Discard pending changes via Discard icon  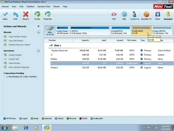(x=25, y=16)
